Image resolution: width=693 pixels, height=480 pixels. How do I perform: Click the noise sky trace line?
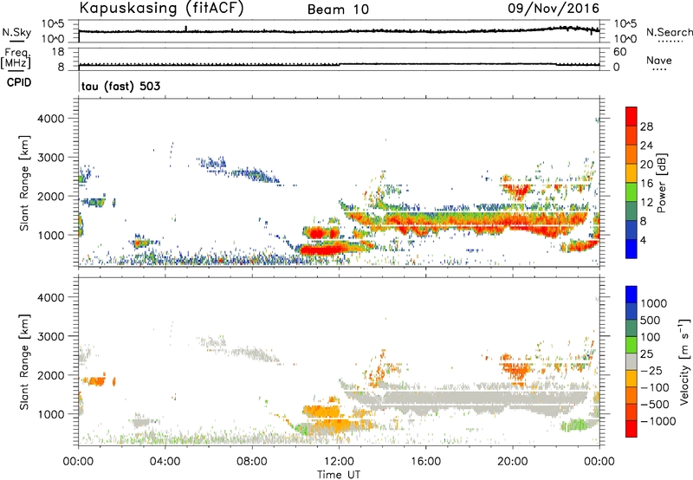(339, 31)
